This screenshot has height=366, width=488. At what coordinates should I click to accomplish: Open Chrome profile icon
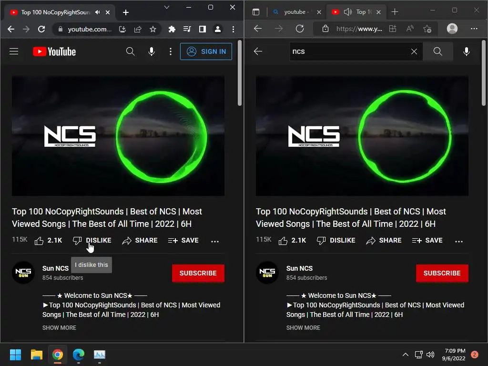click(x=217, y=29)
